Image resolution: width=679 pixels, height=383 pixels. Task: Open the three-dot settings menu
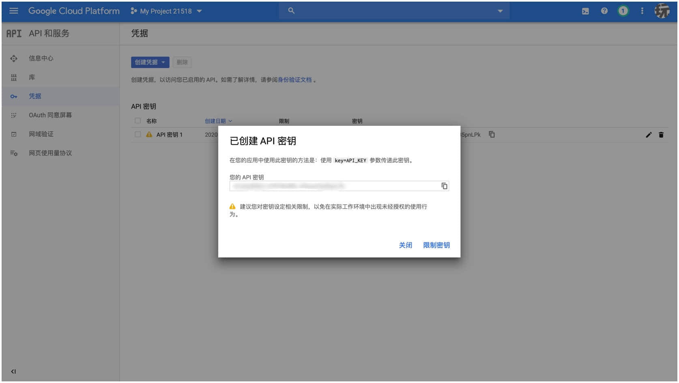click(x=642, y=11)
